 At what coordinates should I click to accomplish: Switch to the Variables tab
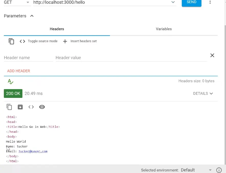[x=164, y=29]
